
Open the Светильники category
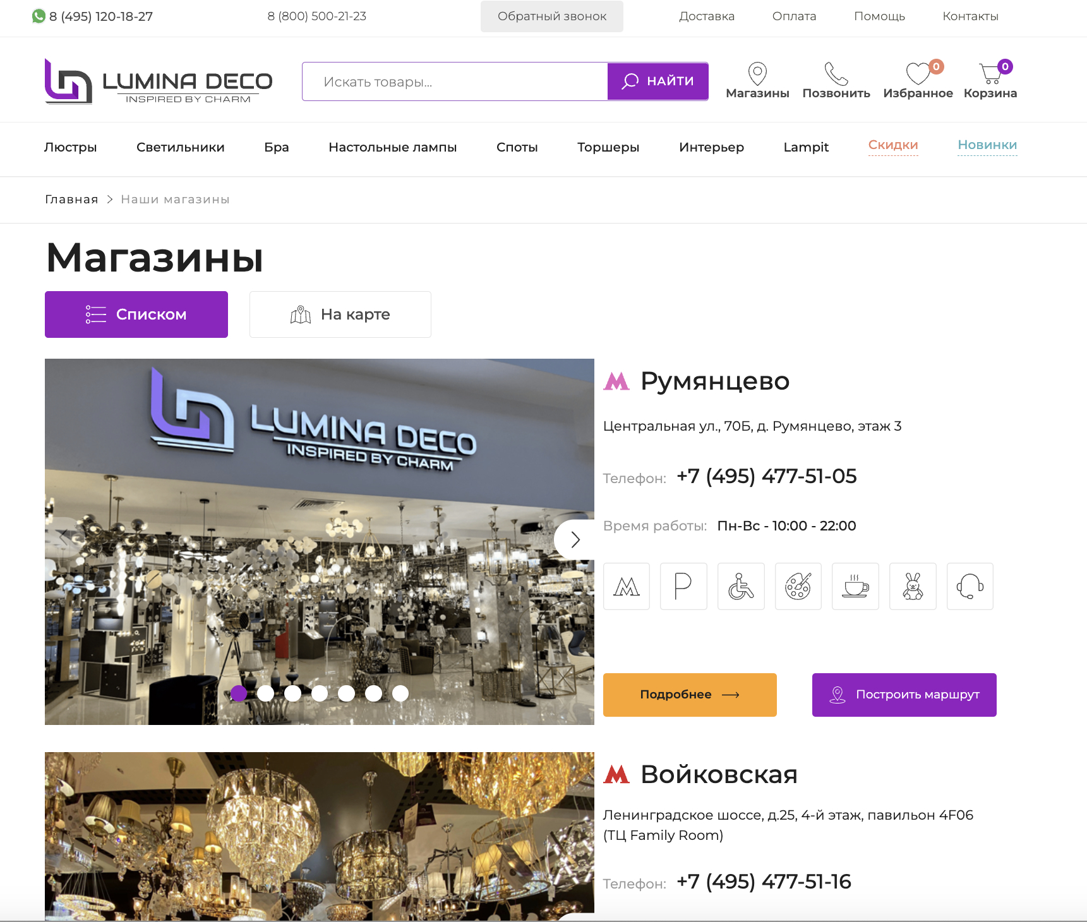pos(181,147)
